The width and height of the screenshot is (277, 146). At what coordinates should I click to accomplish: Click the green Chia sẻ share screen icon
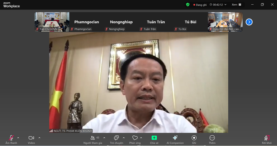[x=154, y=138]
